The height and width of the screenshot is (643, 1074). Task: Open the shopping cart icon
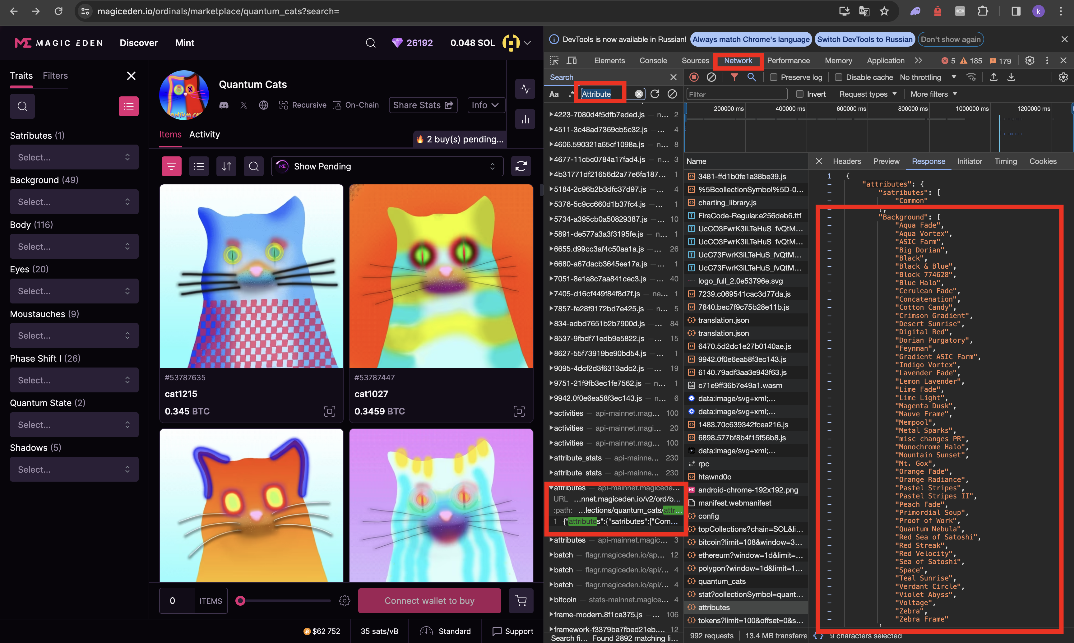[521, 600]
